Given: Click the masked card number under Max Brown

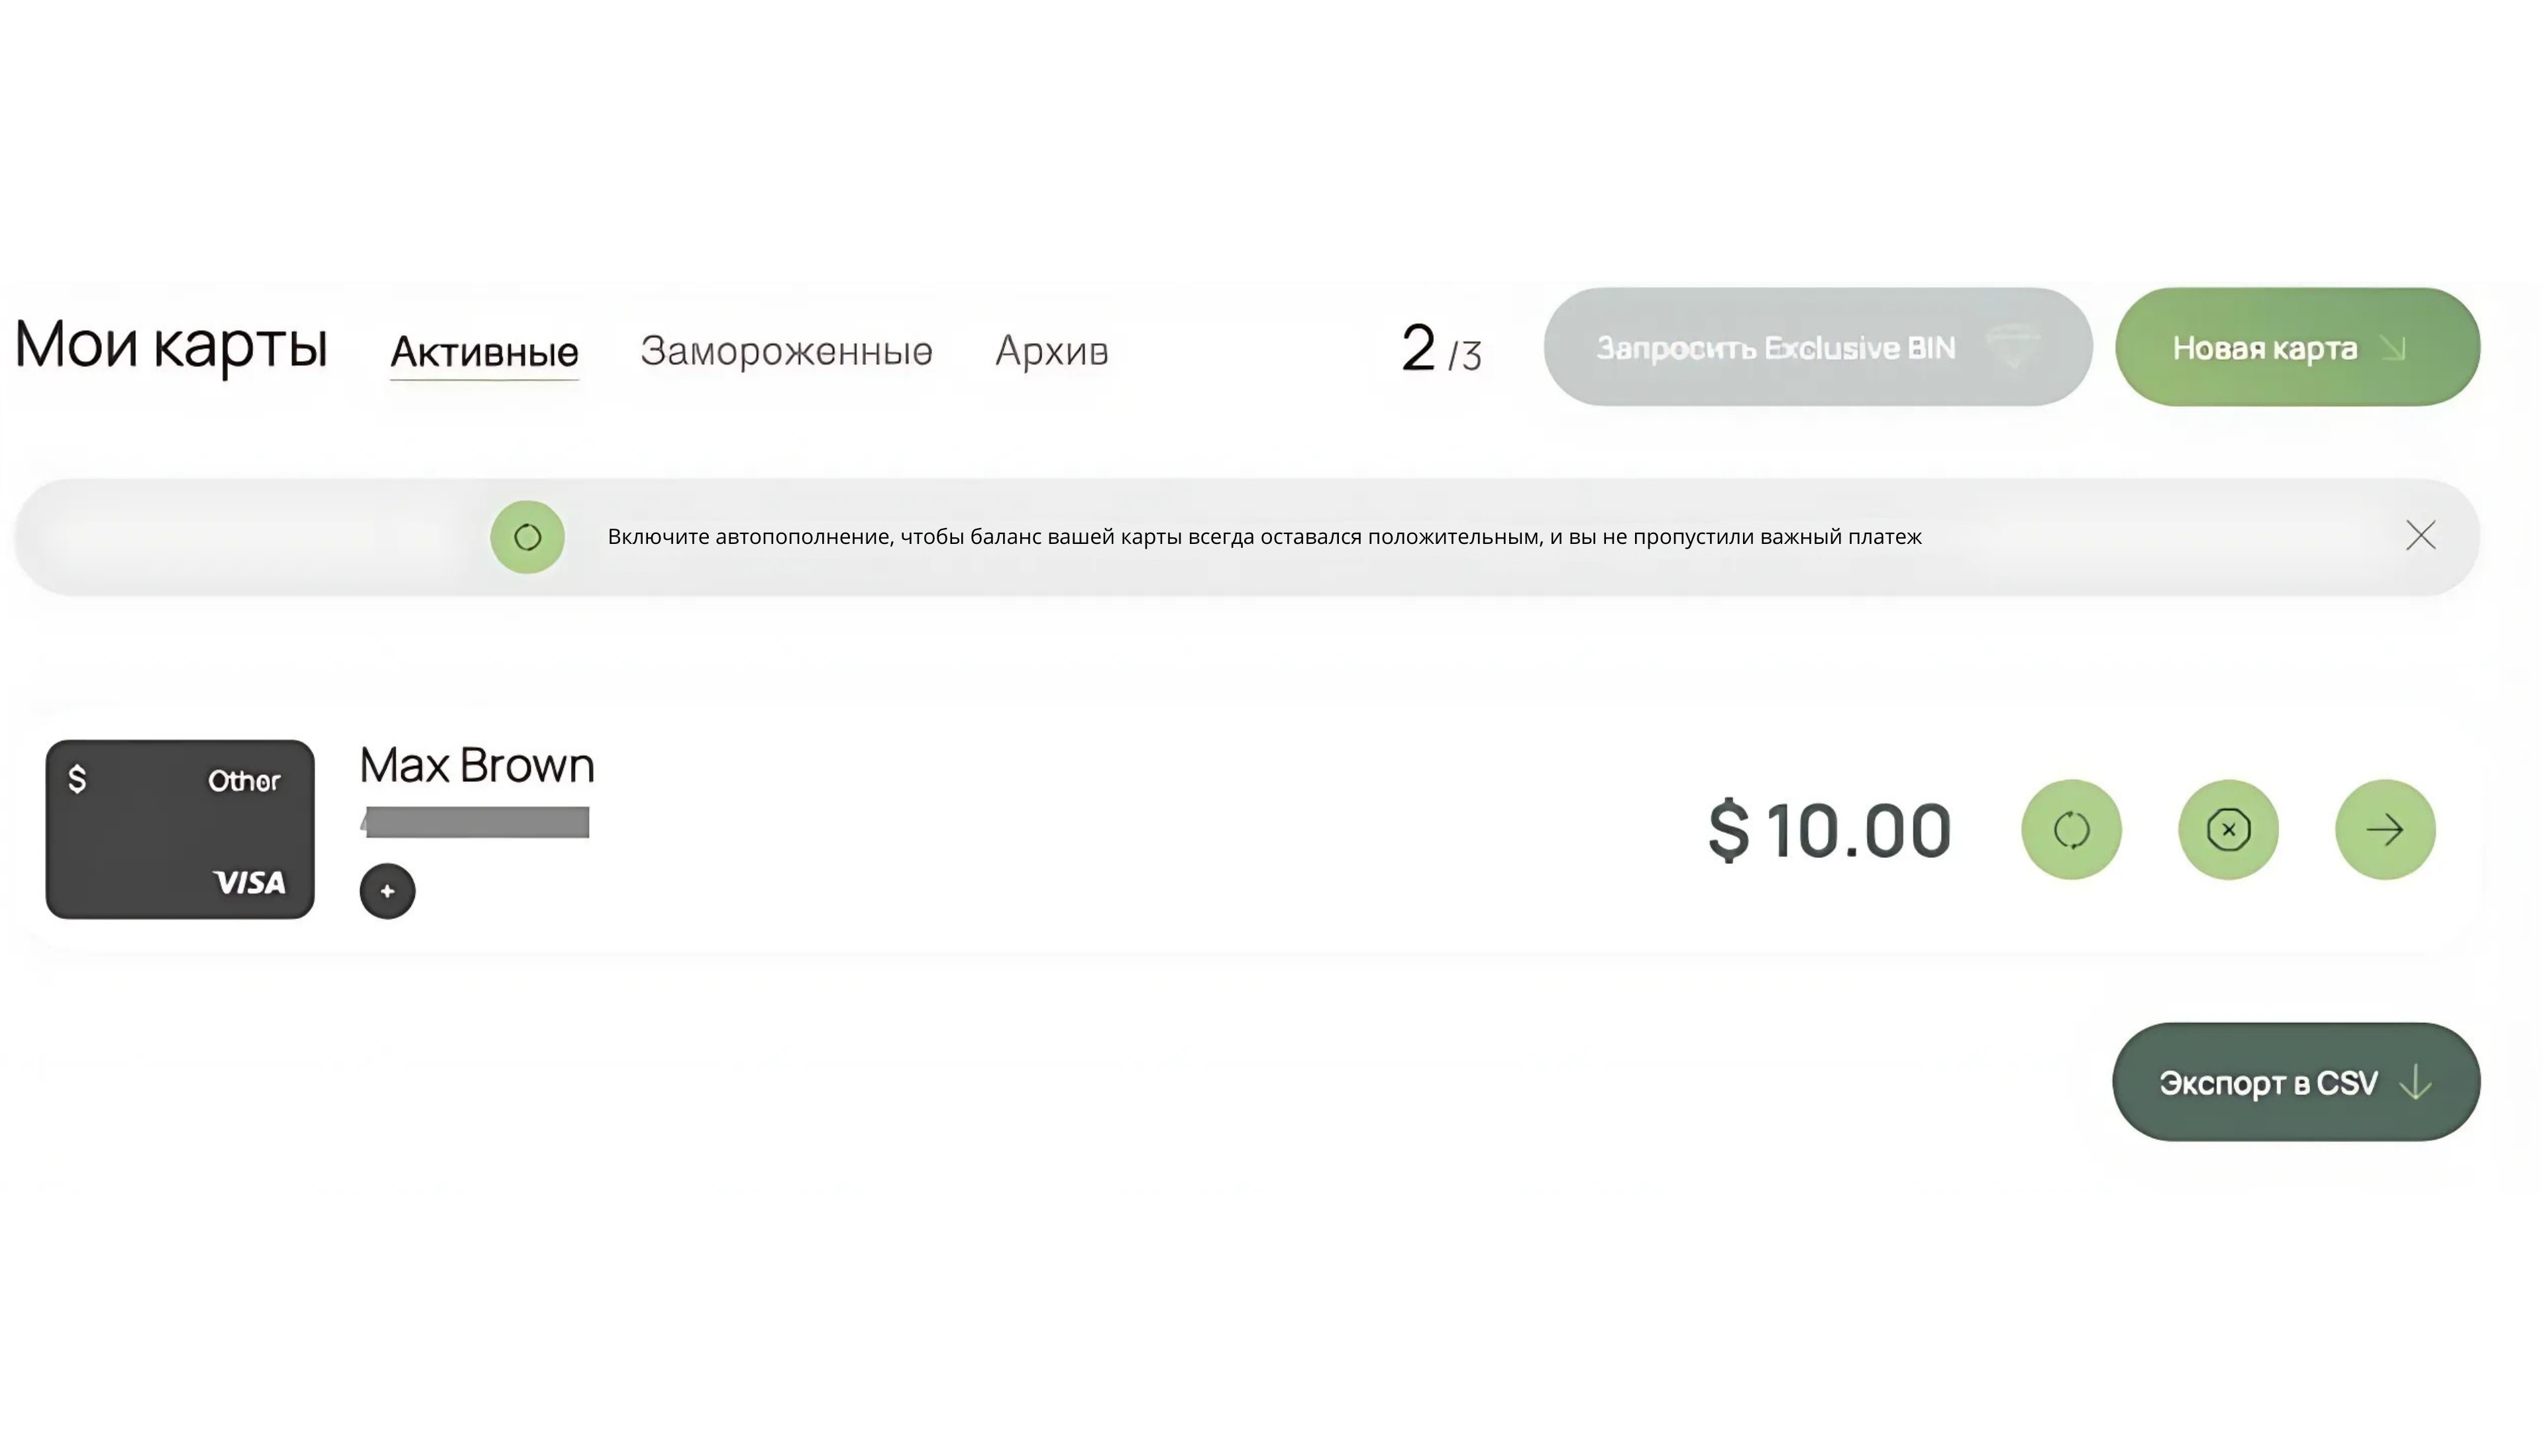Looking at the screenshot, I should point(476,821).
